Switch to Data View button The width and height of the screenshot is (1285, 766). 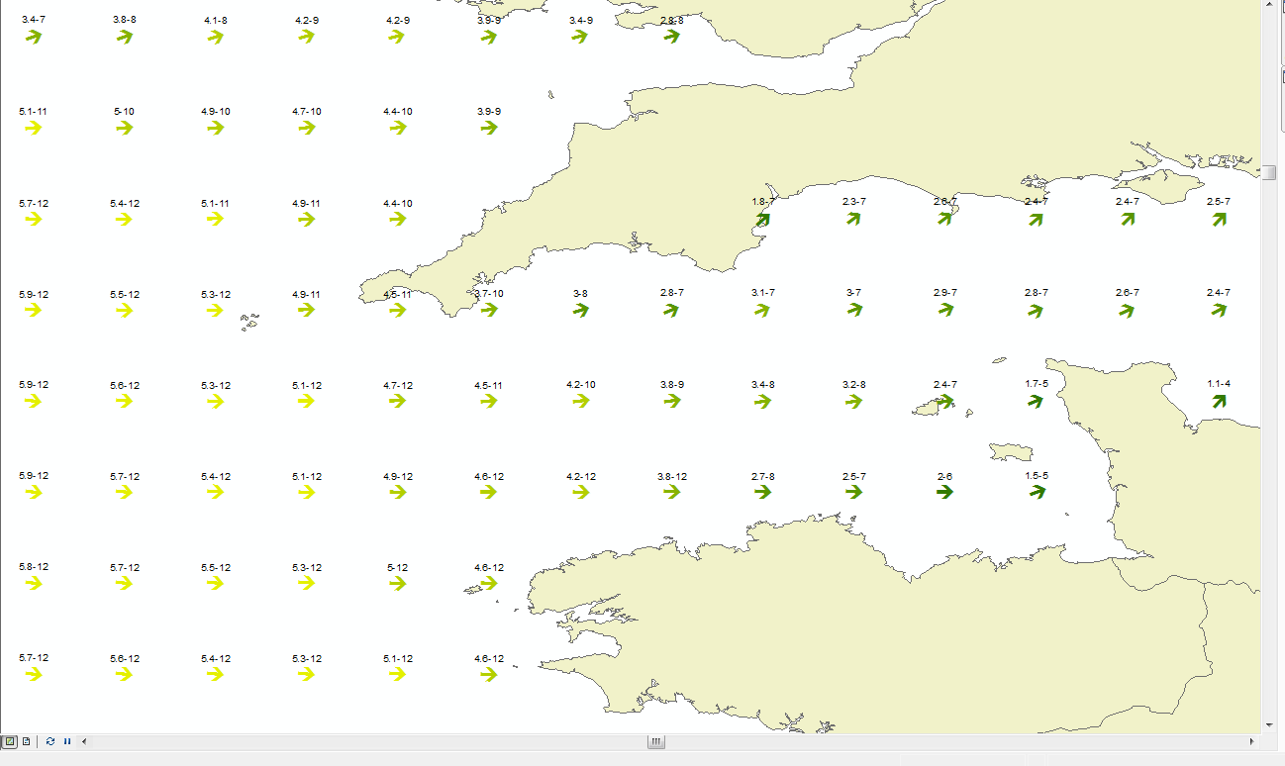[10, 741]
